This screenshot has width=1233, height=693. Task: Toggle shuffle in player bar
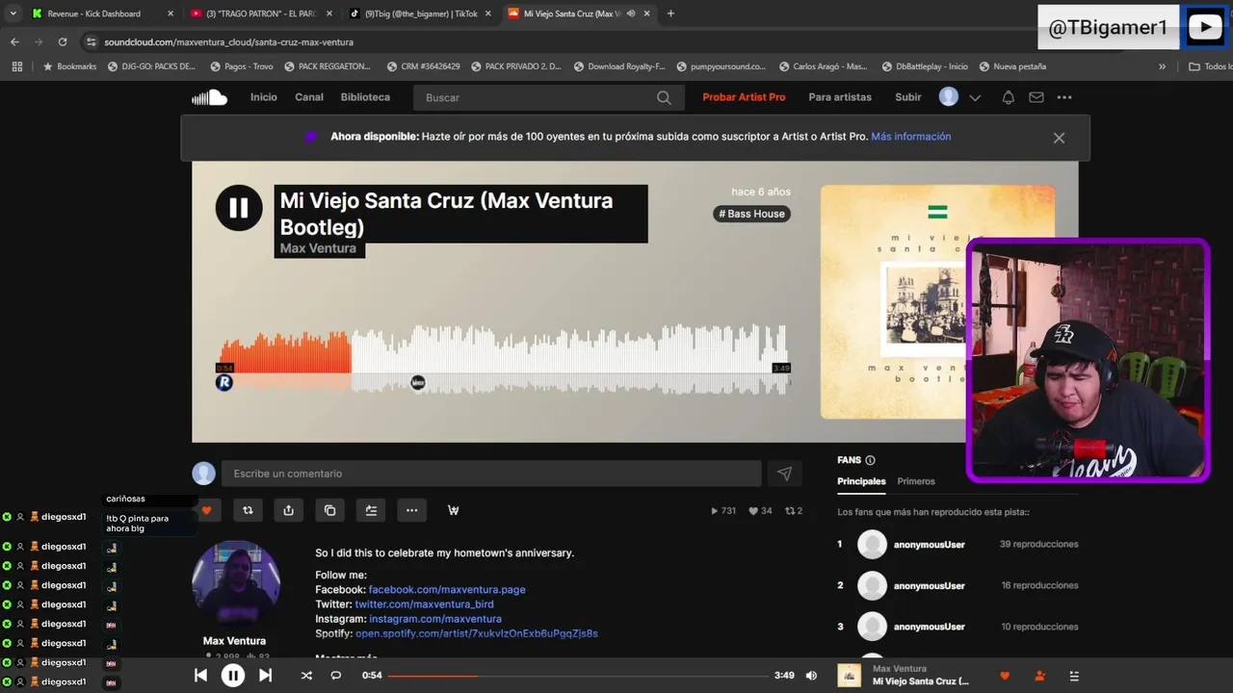(x=306, y=676)
